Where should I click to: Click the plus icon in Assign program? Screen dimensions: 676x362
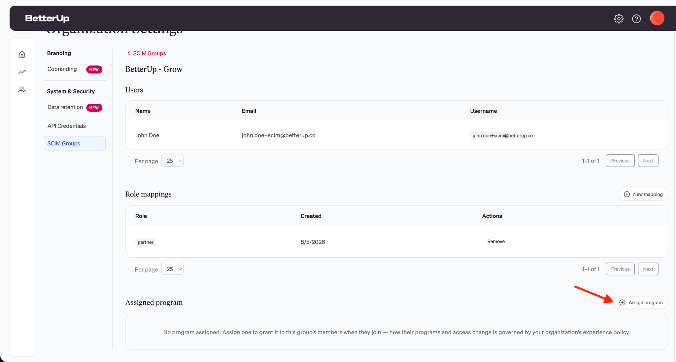pyautogui.click(x=622, y=303)
